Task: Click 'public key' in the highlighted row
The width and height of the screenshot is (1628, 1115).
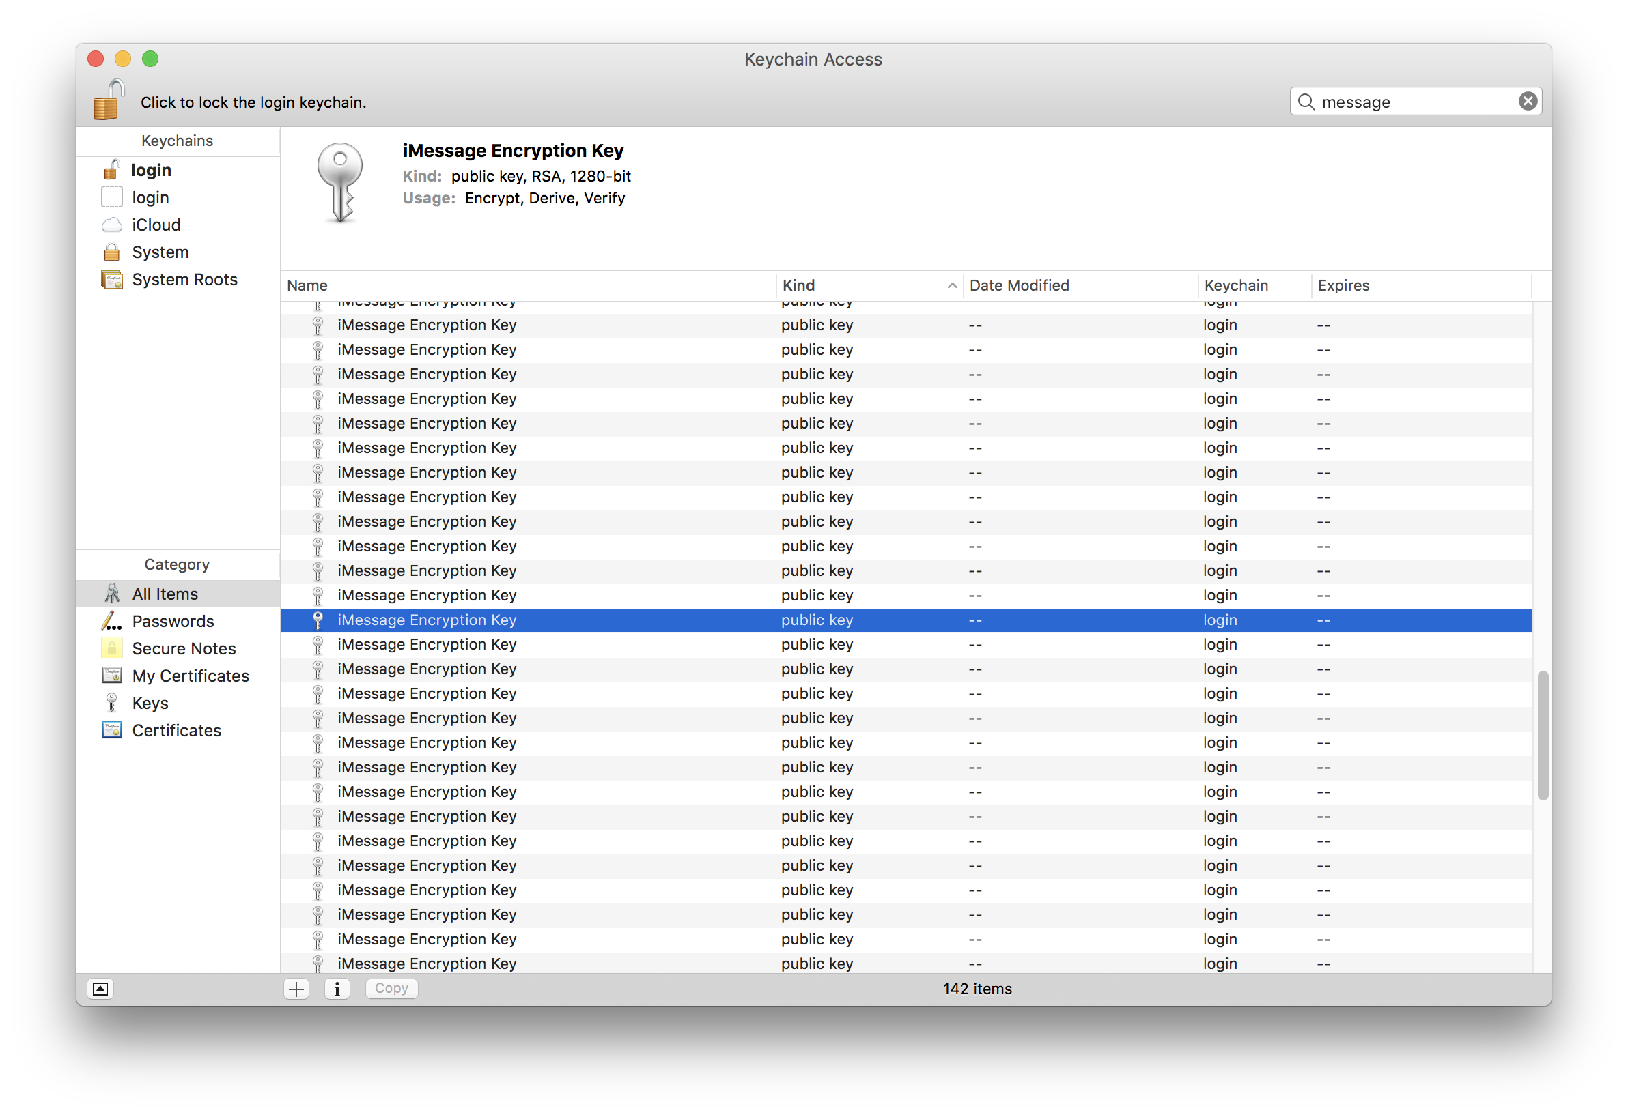Action: (x=817, y=620)
